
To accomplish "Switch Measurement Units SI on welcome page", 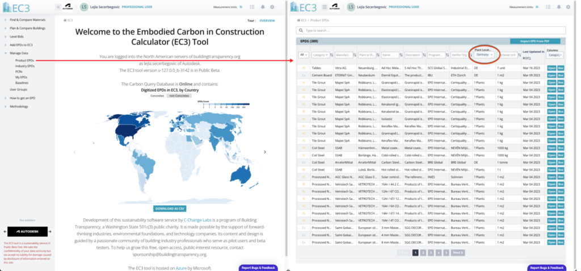I will (x=241, y=7).
